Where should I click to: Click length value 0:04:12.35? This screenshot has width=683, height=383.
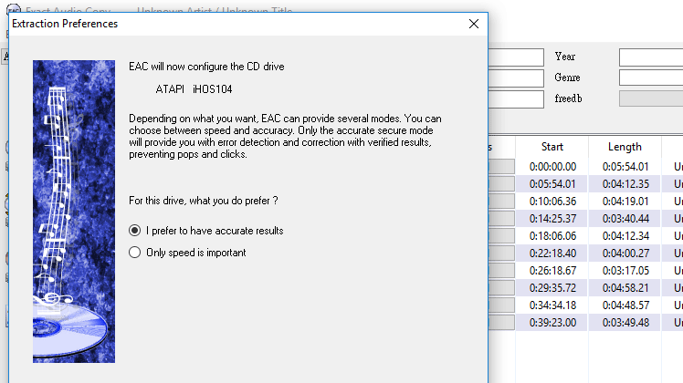tap(625, 184)
